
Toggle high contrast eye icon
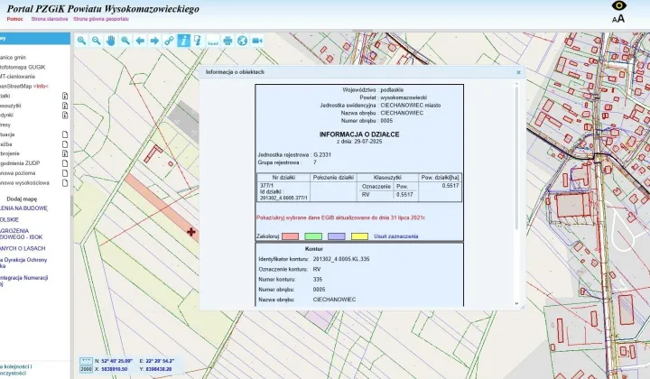619,5
